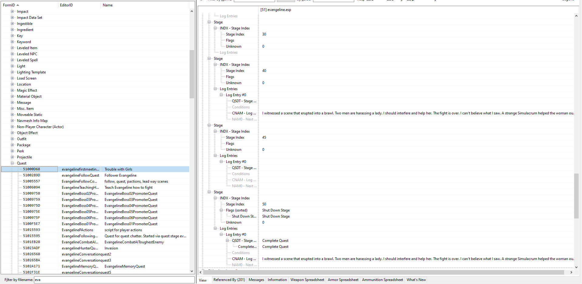The image size is (582, 284).
Task: Sort by Name column header
Action: pos(145,5)
